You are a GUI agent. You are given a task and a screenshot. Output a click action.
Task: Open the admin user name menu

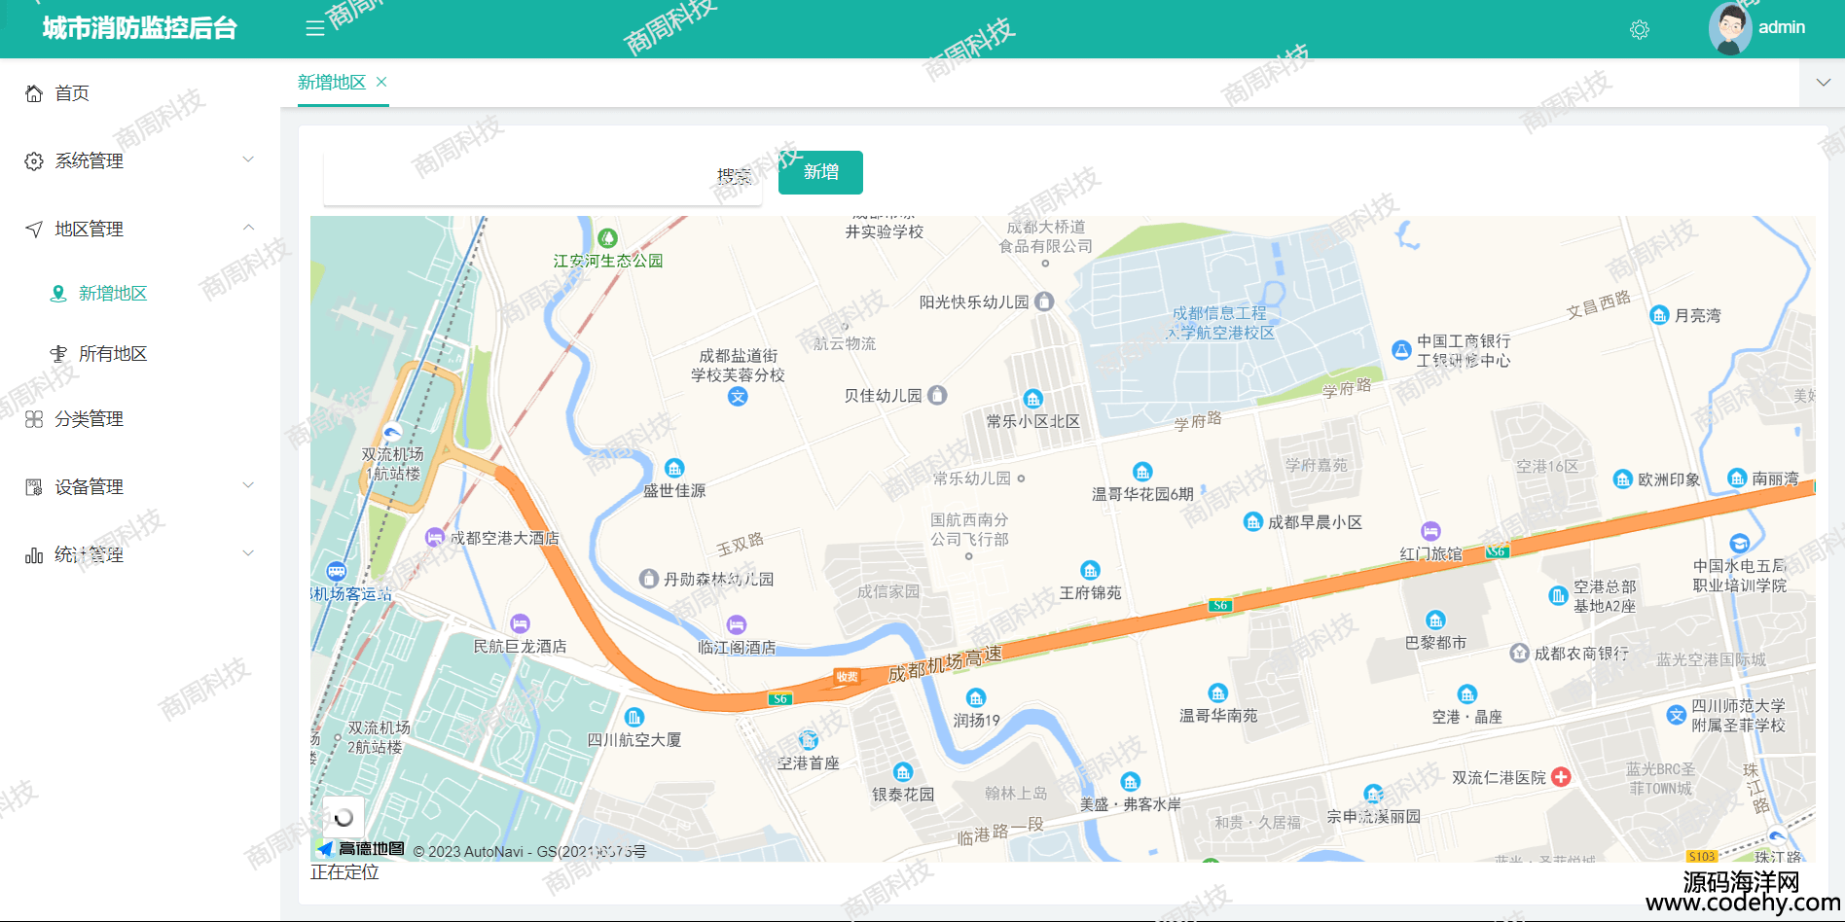tap(1782, 28)
